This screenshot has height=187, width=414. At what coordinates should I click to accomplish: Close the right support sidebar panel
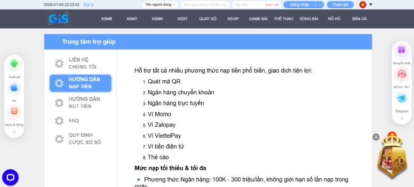(402, 119)
